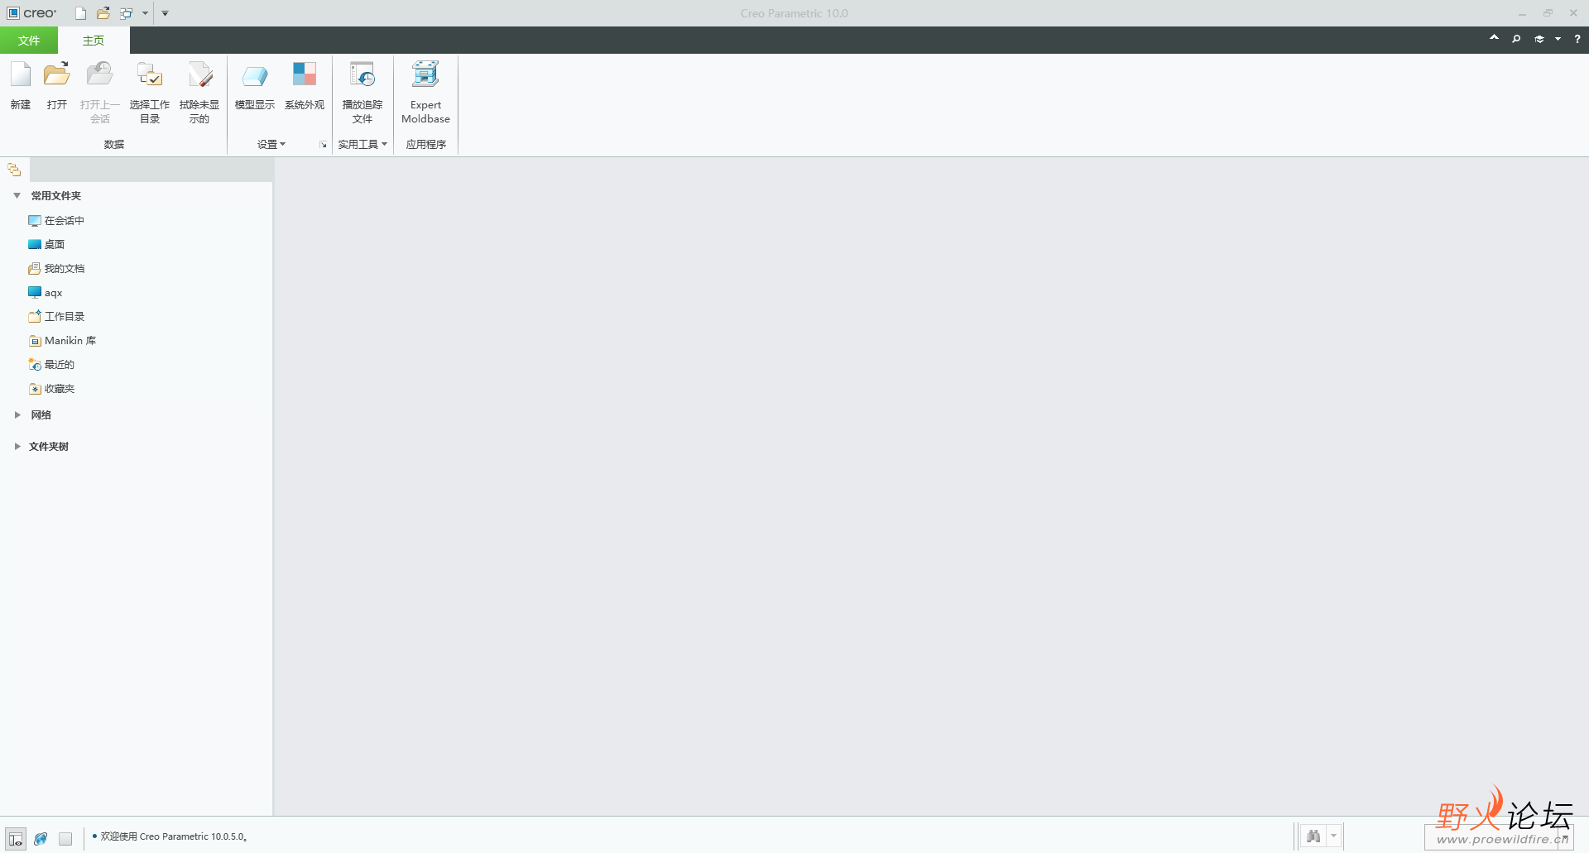
Task: Collapse the ribbon with the up arrow
Action: [1494, 38]
